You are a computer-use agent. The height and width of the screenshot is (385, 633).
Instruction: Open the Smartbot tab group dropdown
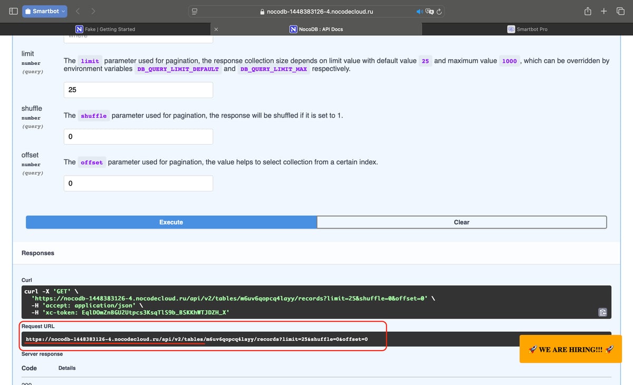coord(45,11)
